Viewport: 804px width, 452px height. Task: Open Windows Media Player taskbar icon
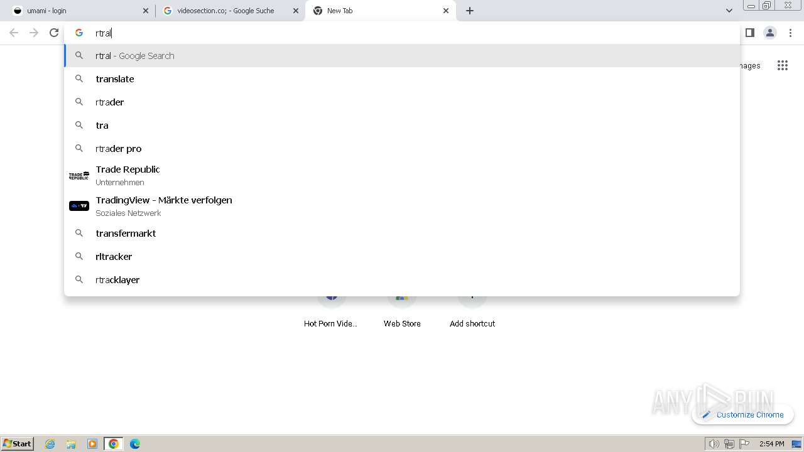[92, 444]
